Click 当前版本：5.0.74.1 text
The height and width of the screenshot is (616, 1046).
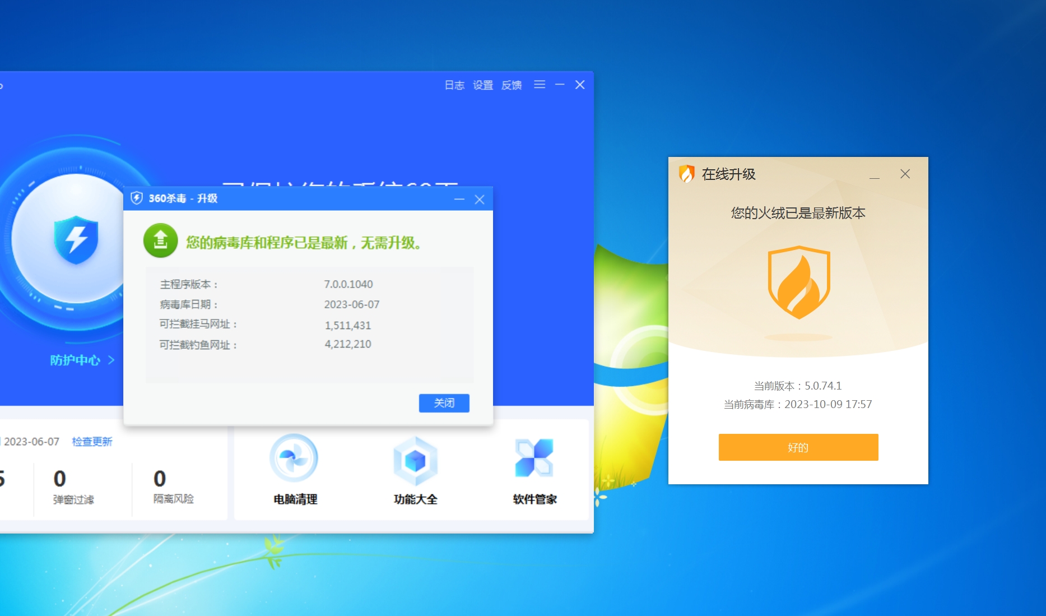pos(798,386)
